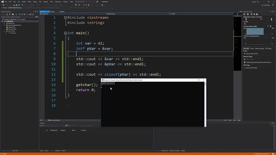The image size is (276, 155).
Task: Click the Restart debugging icon
Action: click(x=88, y=5)
